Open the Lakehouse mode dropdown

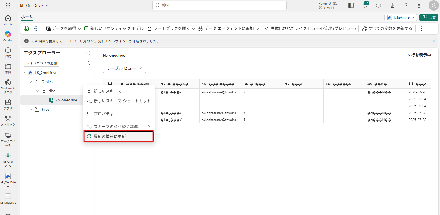point(401,17)
